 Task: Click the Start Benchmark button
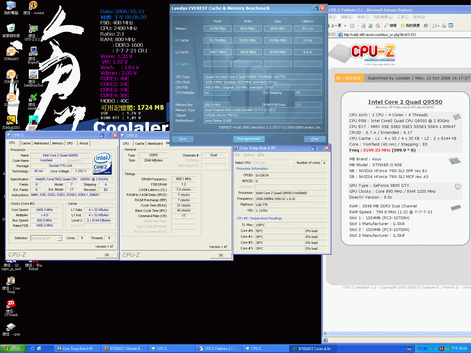[x=249, y=139]
